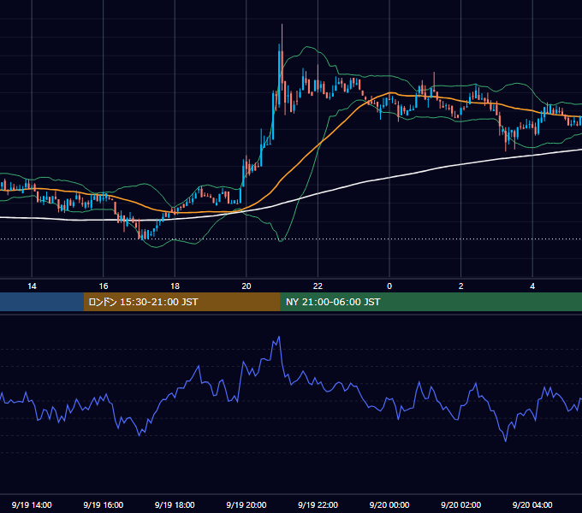Click the London session bar 15:30-21:00 JST

click(x=181, y=302)
